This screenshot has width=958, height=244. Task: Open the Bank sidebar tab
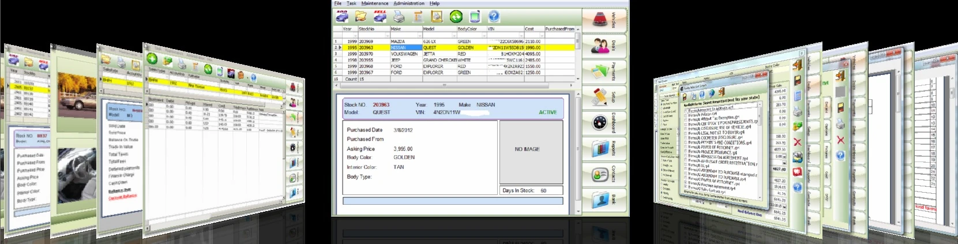[x=604, y=199]
